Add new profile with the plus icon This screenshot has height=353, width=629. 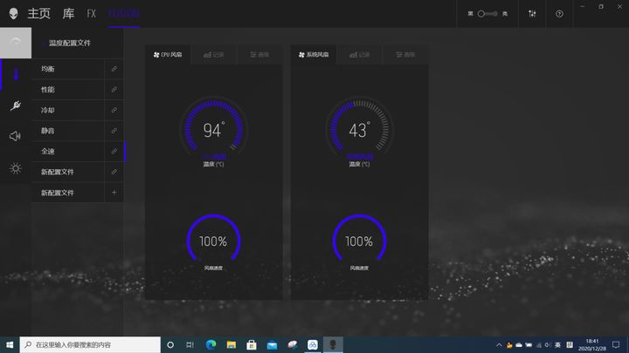[x=114, y=193]
